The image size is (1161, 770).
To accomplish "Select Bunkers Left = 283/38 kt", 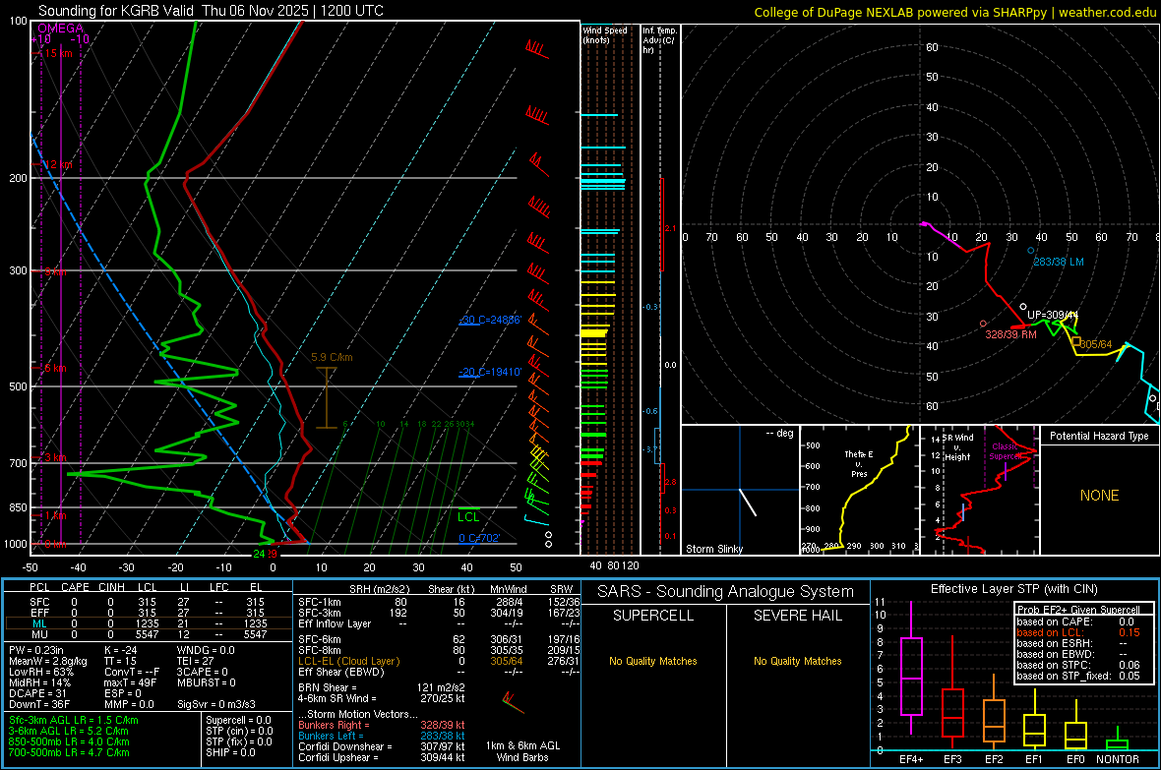I will (x=382, y=736).
